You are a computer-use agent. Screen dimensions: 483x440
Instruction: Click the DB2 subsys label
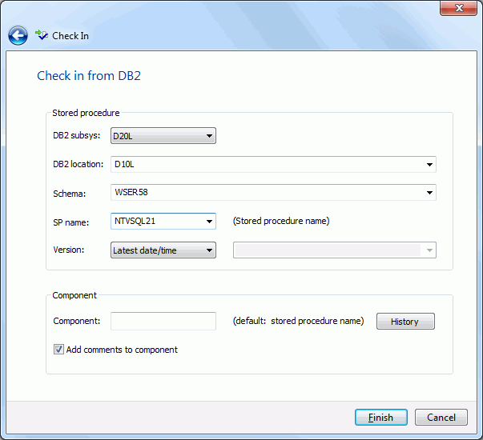[76, 135]
